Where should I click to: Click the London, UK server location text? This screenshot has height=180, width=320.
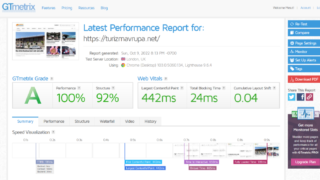(x=136, y=59)
